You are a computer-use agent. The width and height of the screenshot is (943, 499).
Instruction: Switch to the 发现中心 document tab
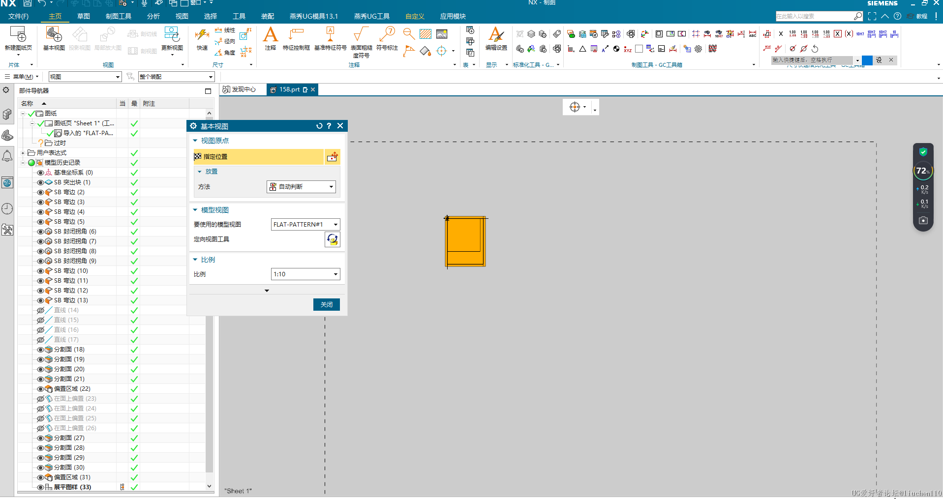click(240, 89)
